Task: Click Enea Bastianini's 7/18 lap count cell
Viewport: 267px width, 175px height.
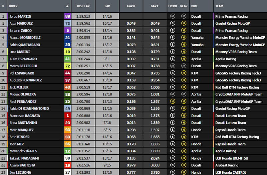Action: coord(107,123)
